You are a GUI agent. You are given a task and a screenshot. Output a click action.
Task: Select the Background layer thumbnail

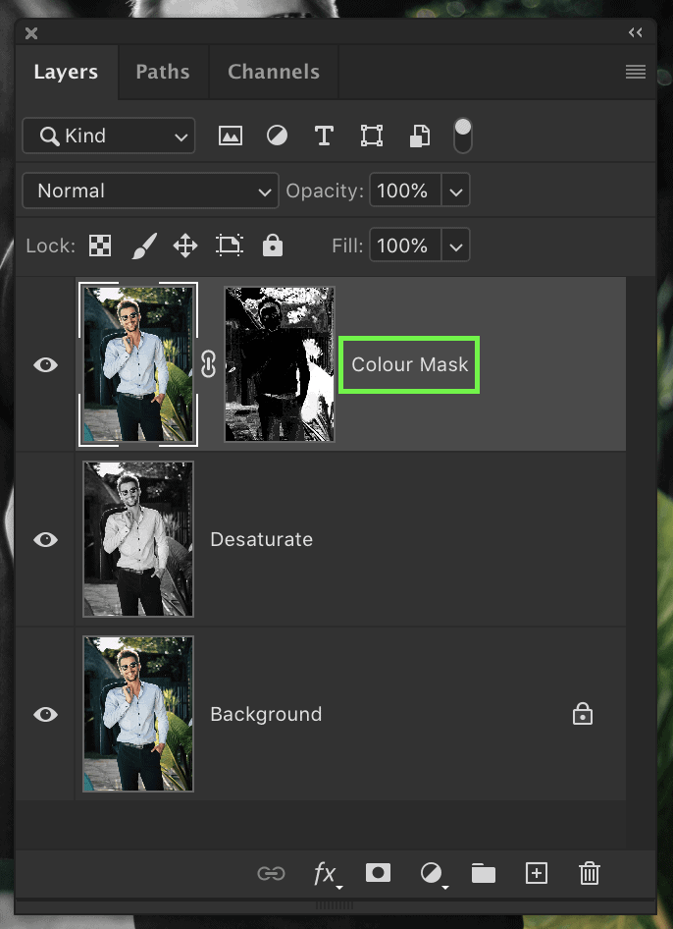(x=138, y=714)
